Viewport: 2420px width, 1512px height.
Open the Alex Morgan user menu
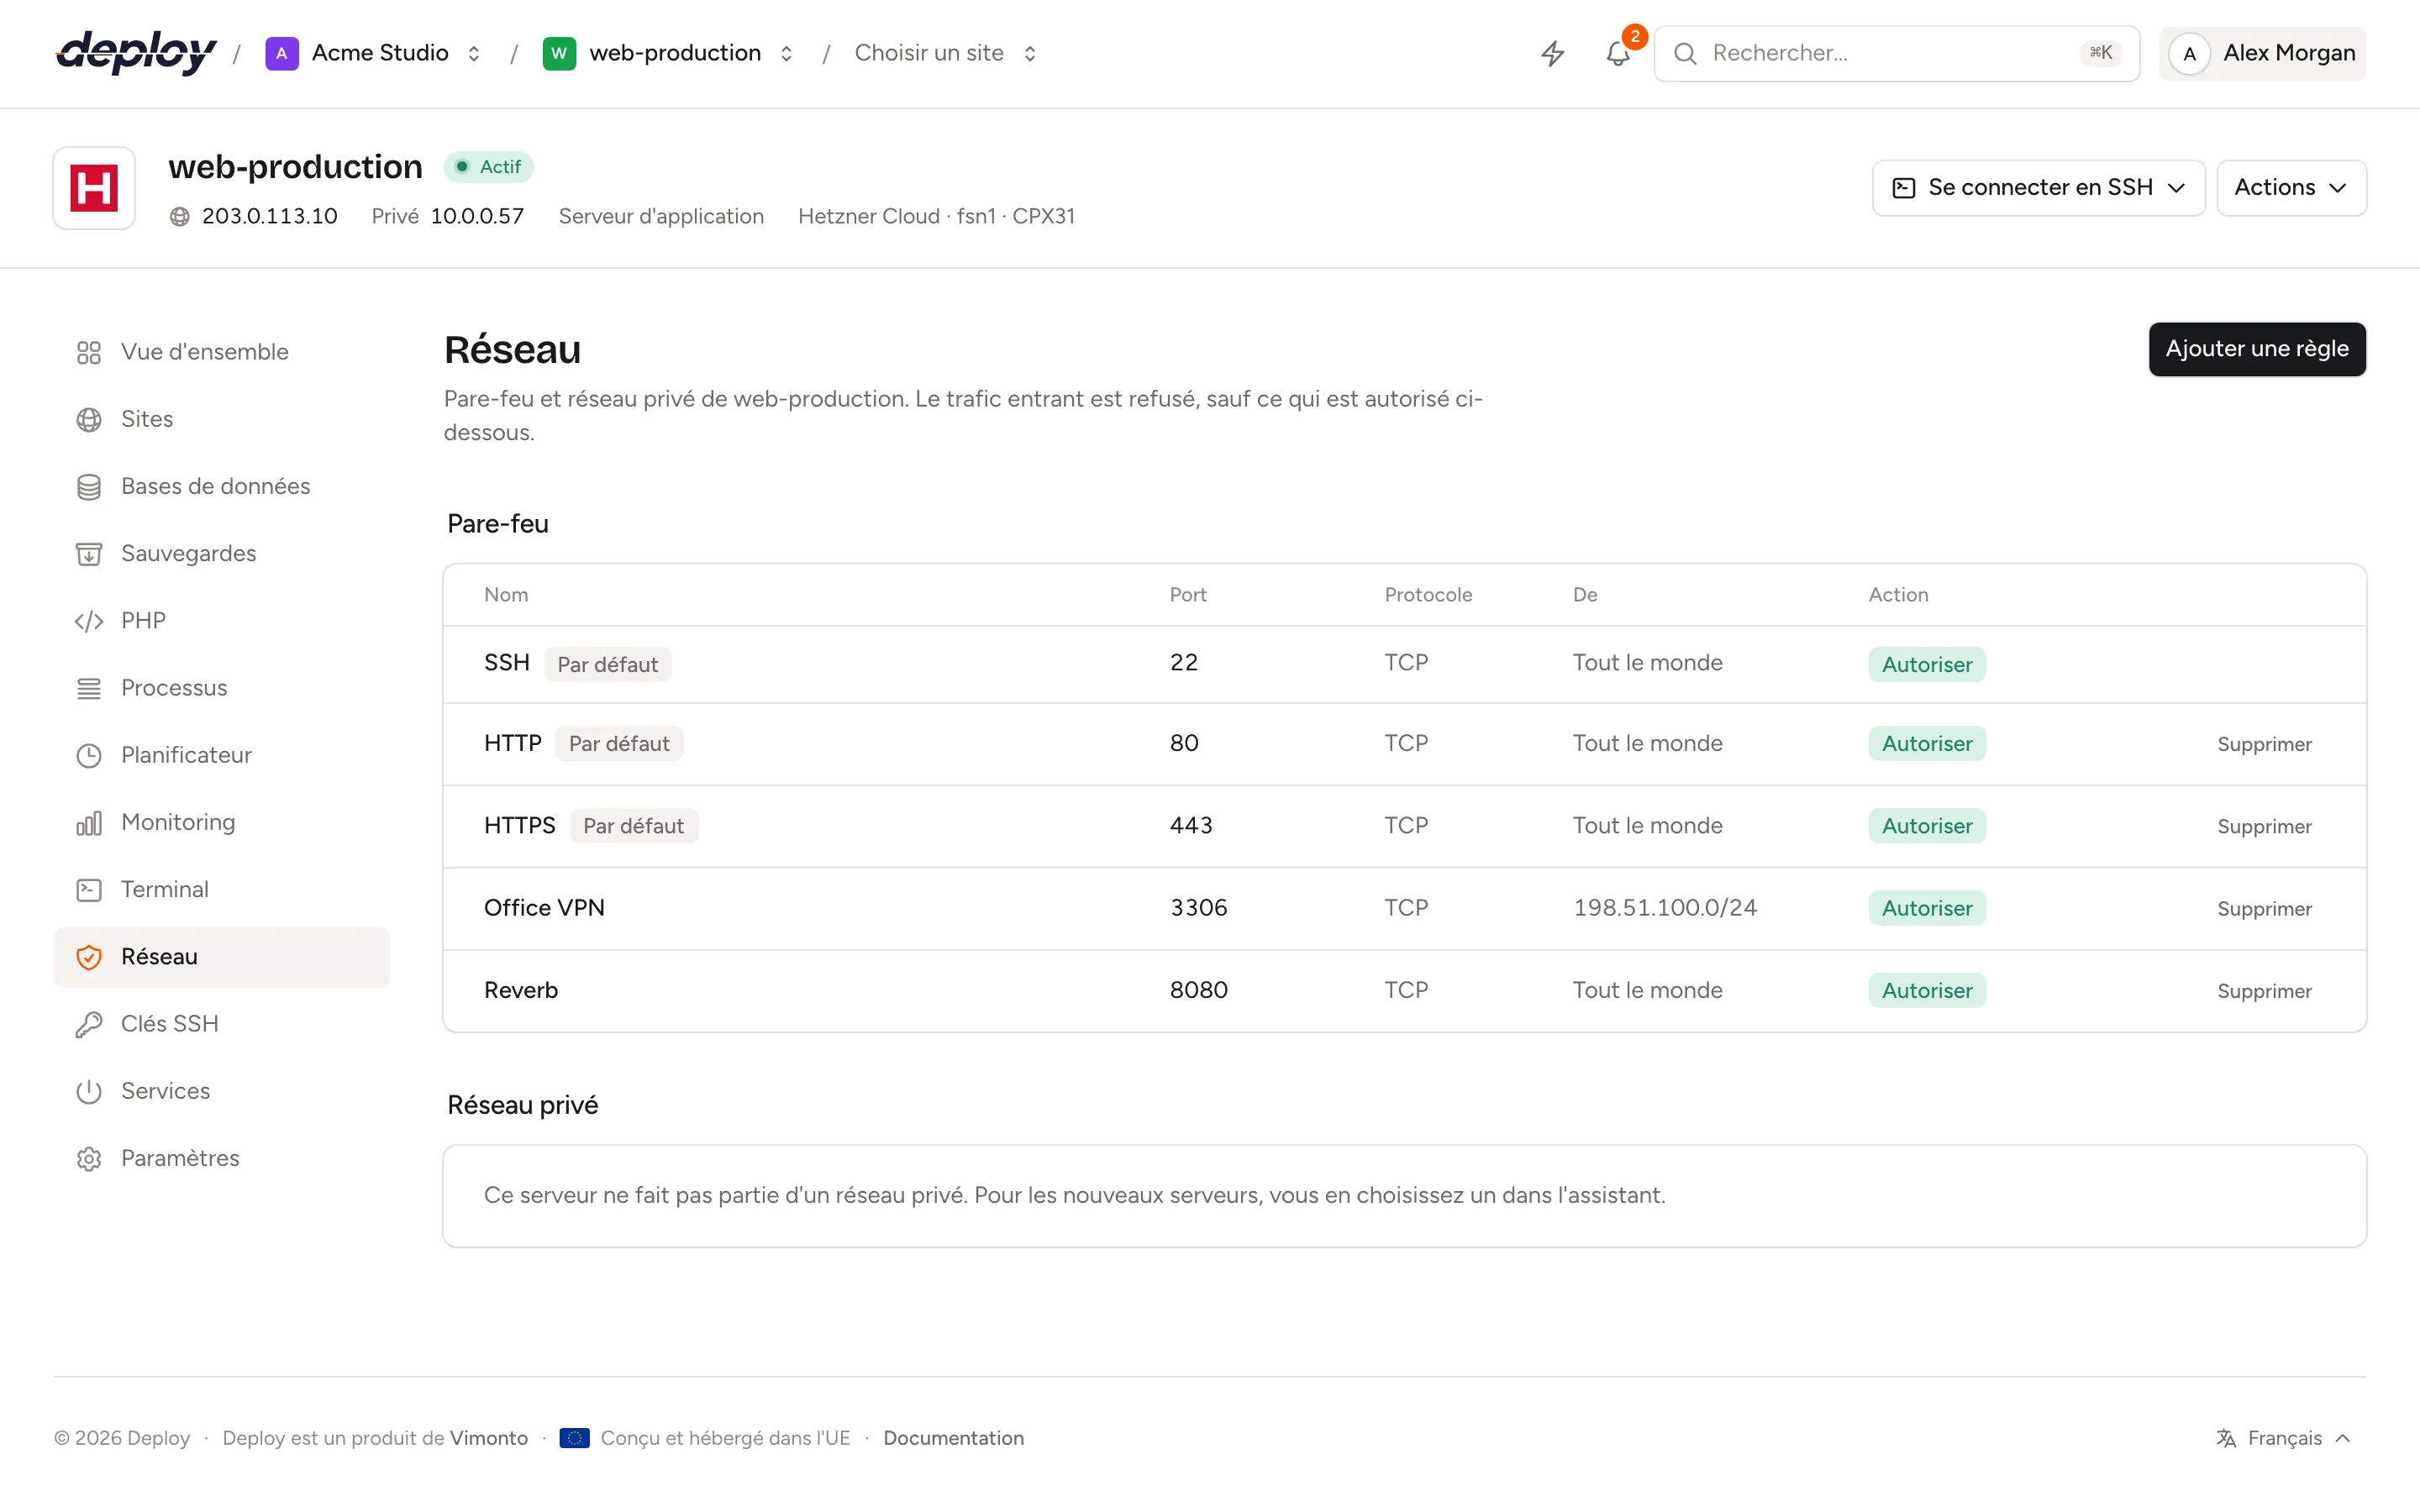click(2262, 54)
